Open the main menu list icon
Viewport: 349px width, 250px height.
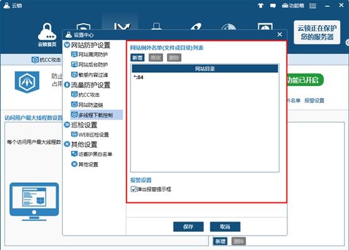(312, 6)
